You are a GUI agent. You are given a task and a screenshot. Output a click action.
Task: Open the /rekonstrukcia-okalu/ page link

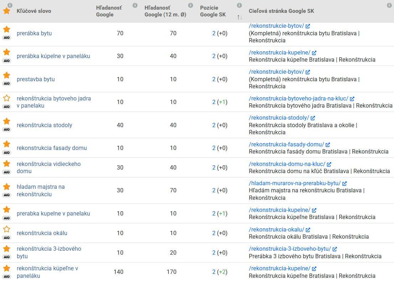click(276, 229)
